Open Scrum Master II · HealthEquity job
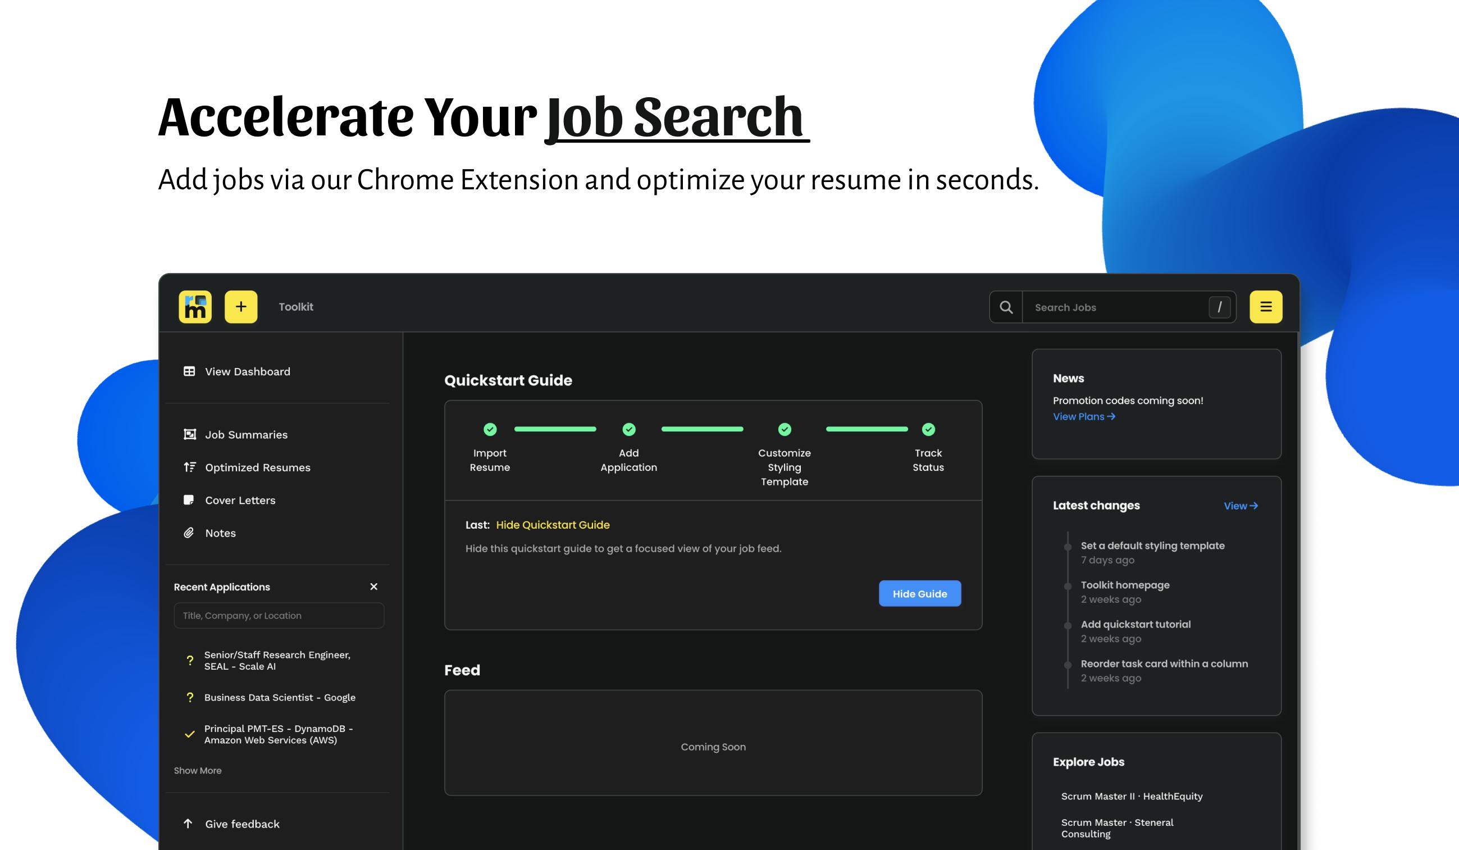 click(1132, 796)
